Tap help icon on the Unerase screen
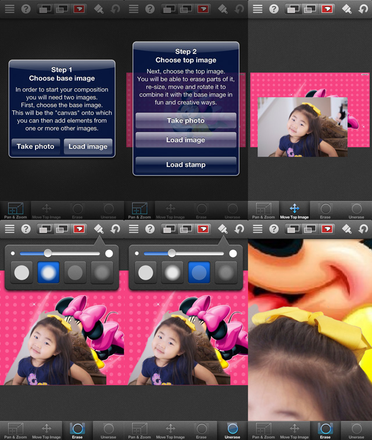372x440 pixels. pyautogui.click(x=150, y=229)
